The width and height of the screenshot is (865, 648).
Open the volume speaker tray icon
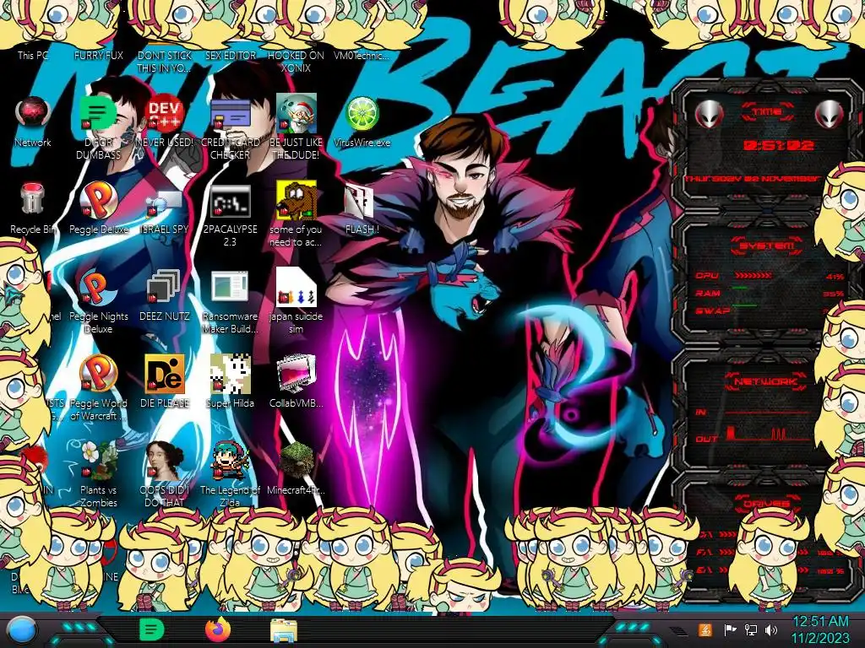[x=770, y=629]
